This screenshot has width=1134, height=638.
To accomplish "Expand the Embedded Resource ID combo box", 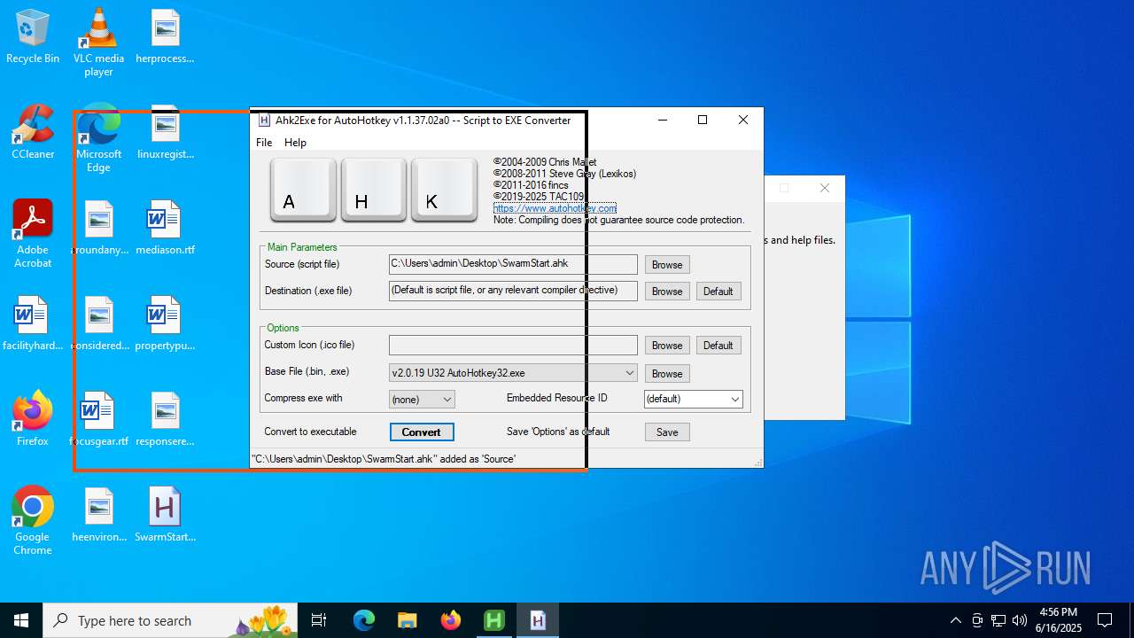I will click(693, 400).
